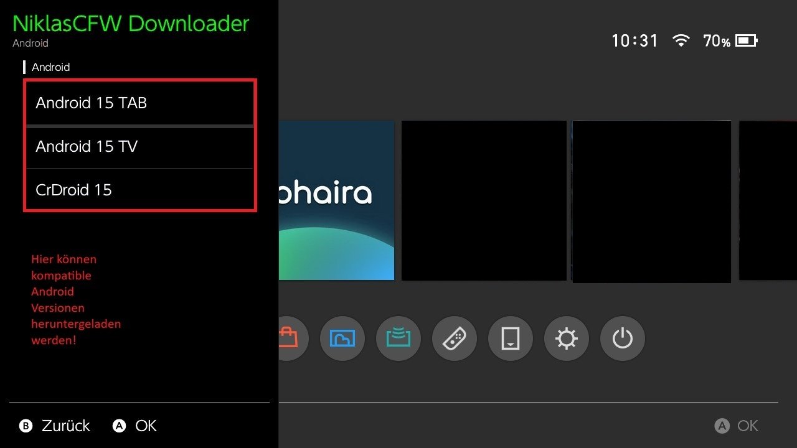Choose Android 15 TV from the list

point(139,147)
